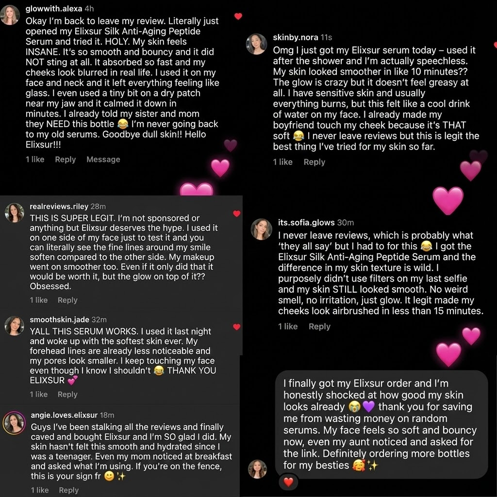Reply to skinby.nora's comment
This screenshot has width=497, height=497.
tap(314, 162)
